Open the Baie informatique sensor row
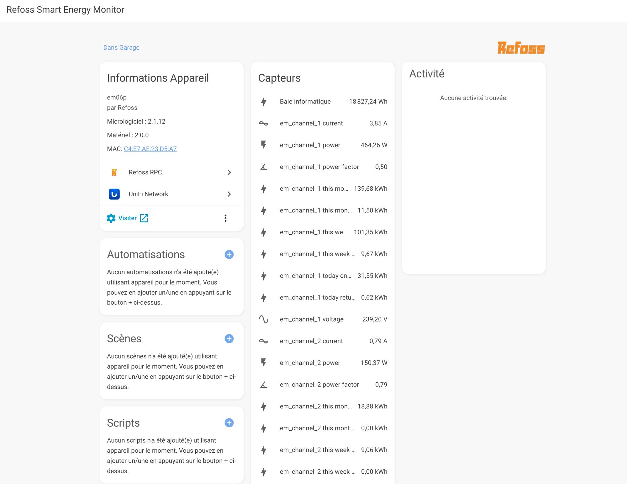Image resolution: width=627 pixels, height=484 pixels. tap(323, 101)
